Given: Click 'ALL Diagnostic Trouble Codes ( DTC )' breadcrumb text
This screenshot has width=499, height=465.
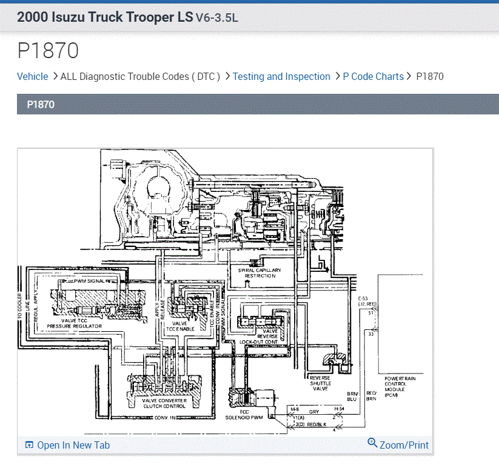Looking at the screenshot, I should pos(140,77).
